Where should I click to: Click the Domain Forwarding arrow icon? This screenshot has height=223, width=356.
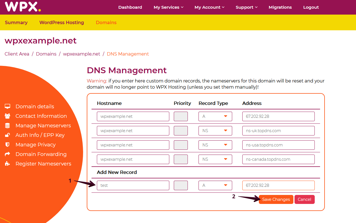[8, 154]
